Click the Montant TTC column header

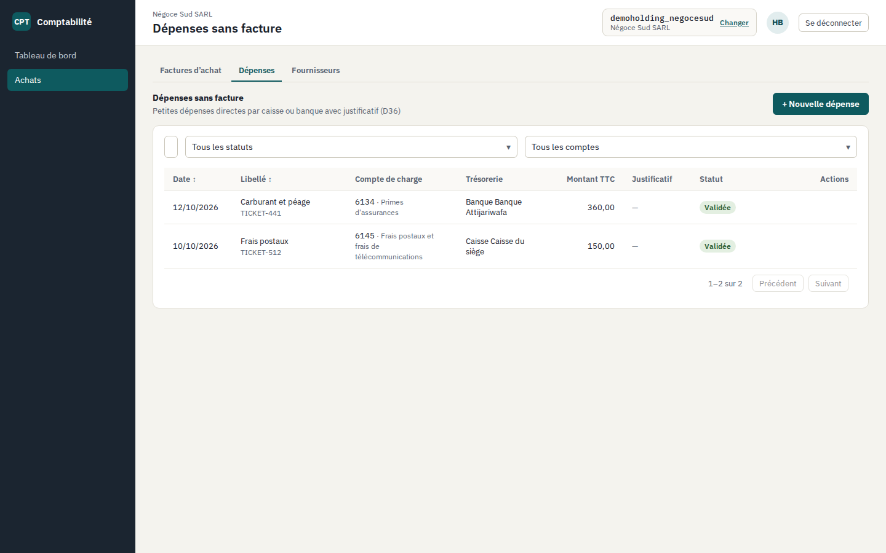591,179
